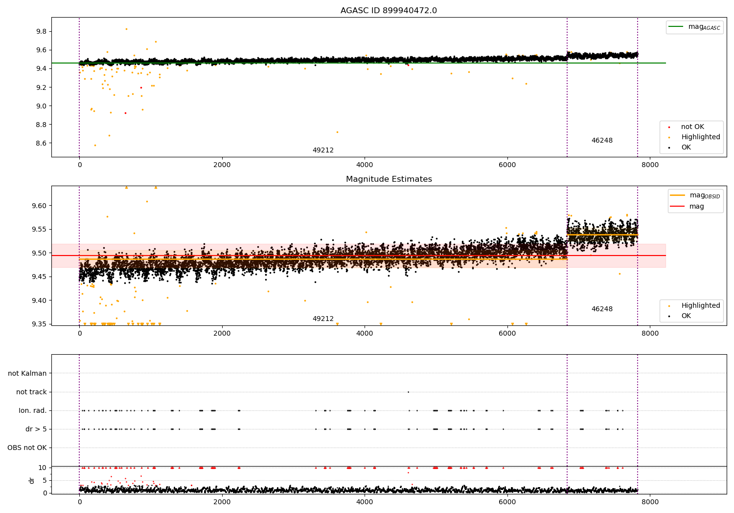Click the '9.50' y-axis tick label

pos(40,254)
